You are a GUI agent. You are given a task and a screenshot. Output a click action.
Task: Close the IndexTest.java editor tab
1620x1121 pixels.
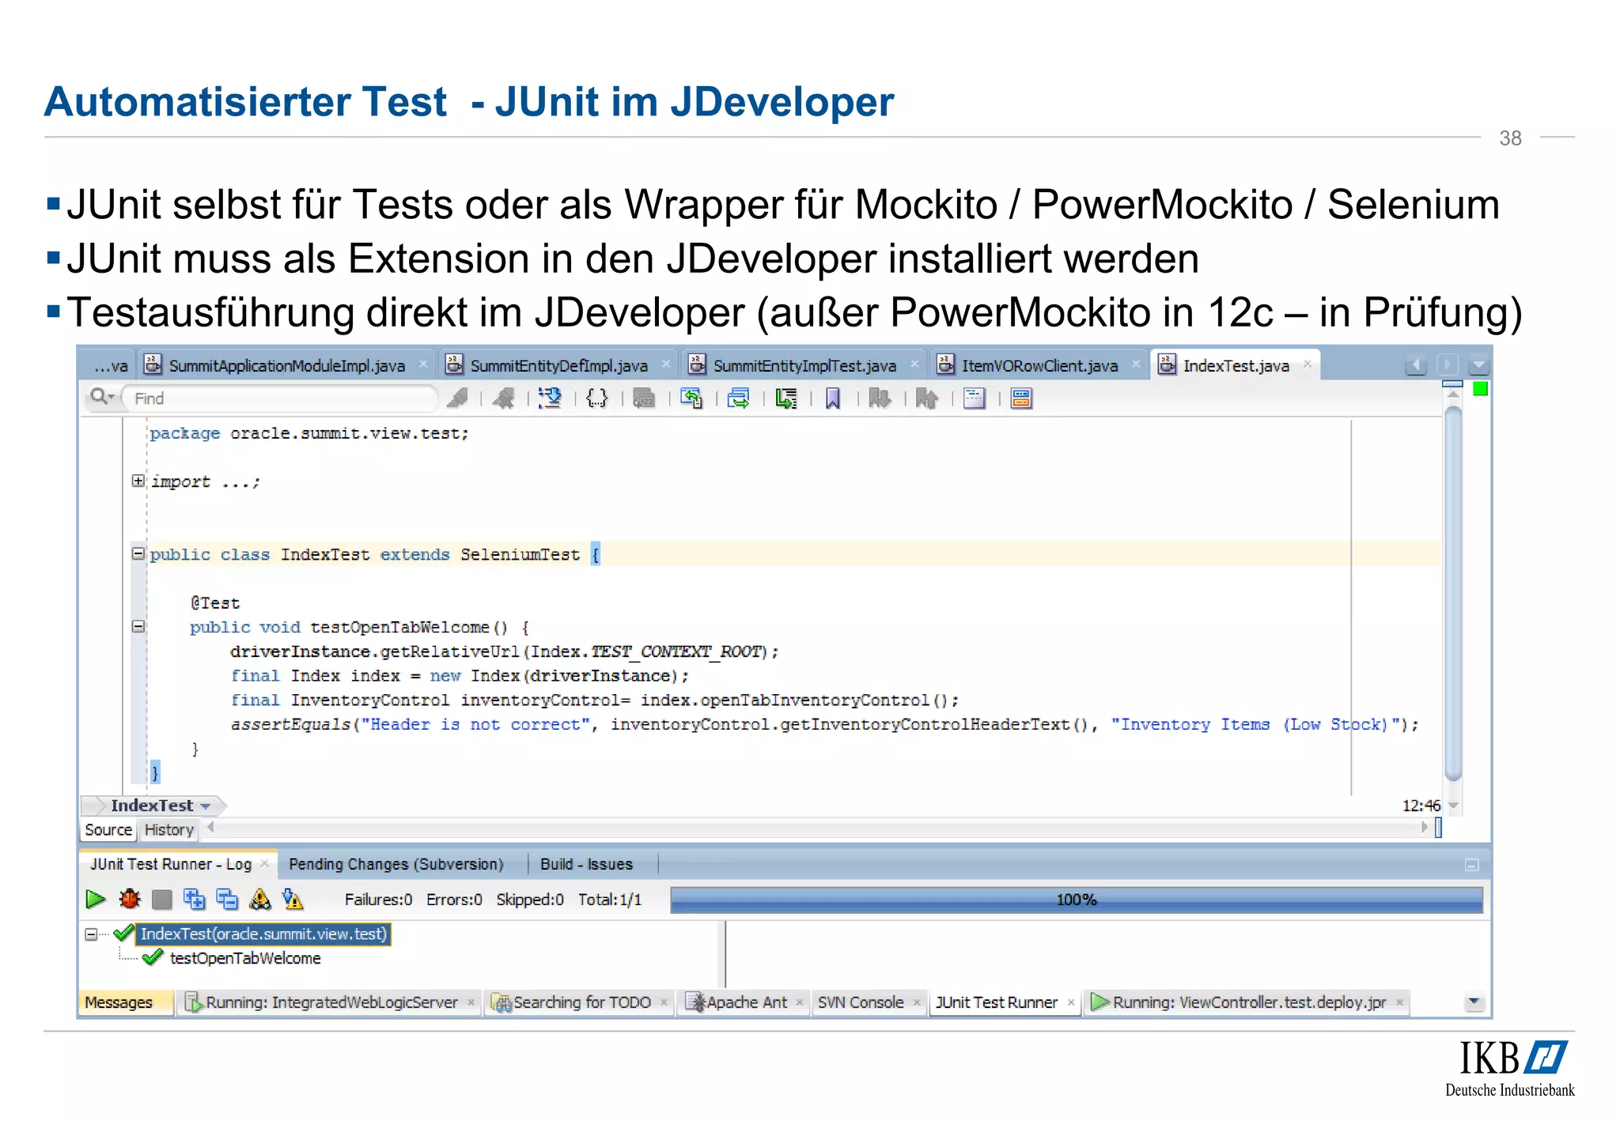[x=1308, y=364]
